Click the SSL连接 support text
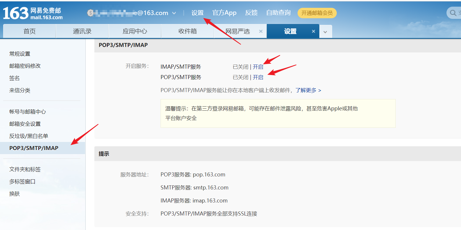This screenshot has width=461, height=230. pyautogui.click(x=209, y=214)
